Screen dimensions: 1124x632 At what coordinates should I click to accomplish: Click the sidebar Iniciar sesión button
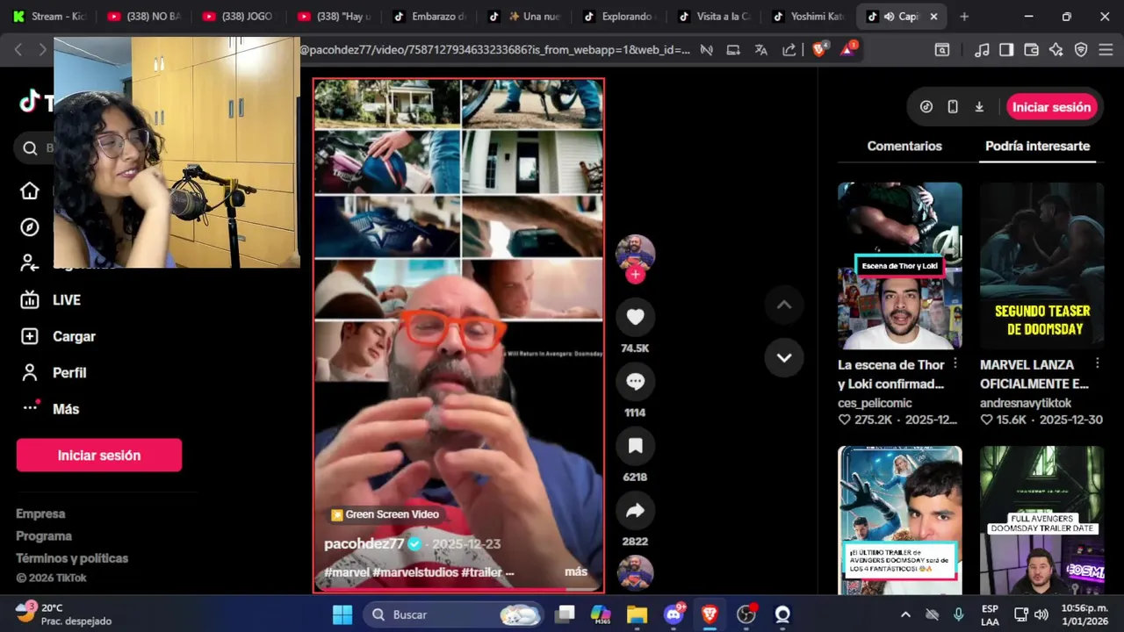pos(99,456)
